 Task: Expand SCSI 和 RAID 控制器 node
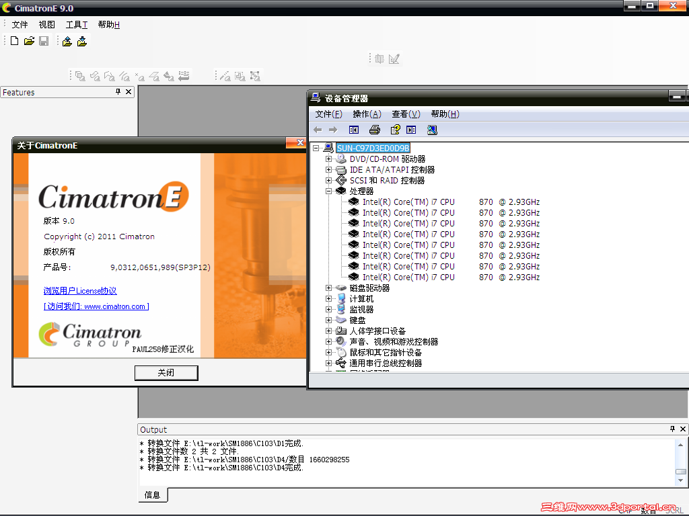tap(328, 180)
